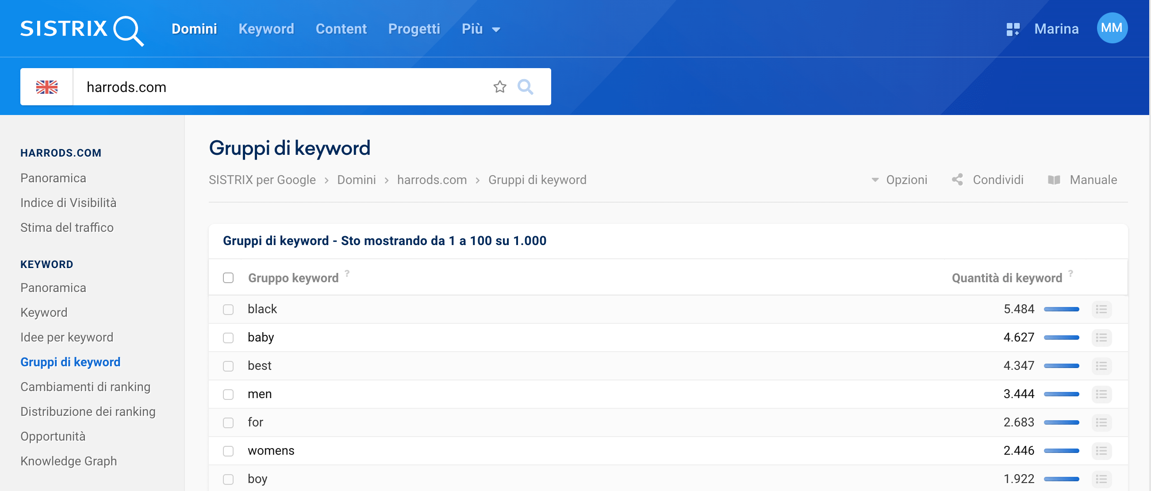Toggle the checkbox for 'black' keyword group
The image size is (1151, 491).
click(x=227, y=309)
